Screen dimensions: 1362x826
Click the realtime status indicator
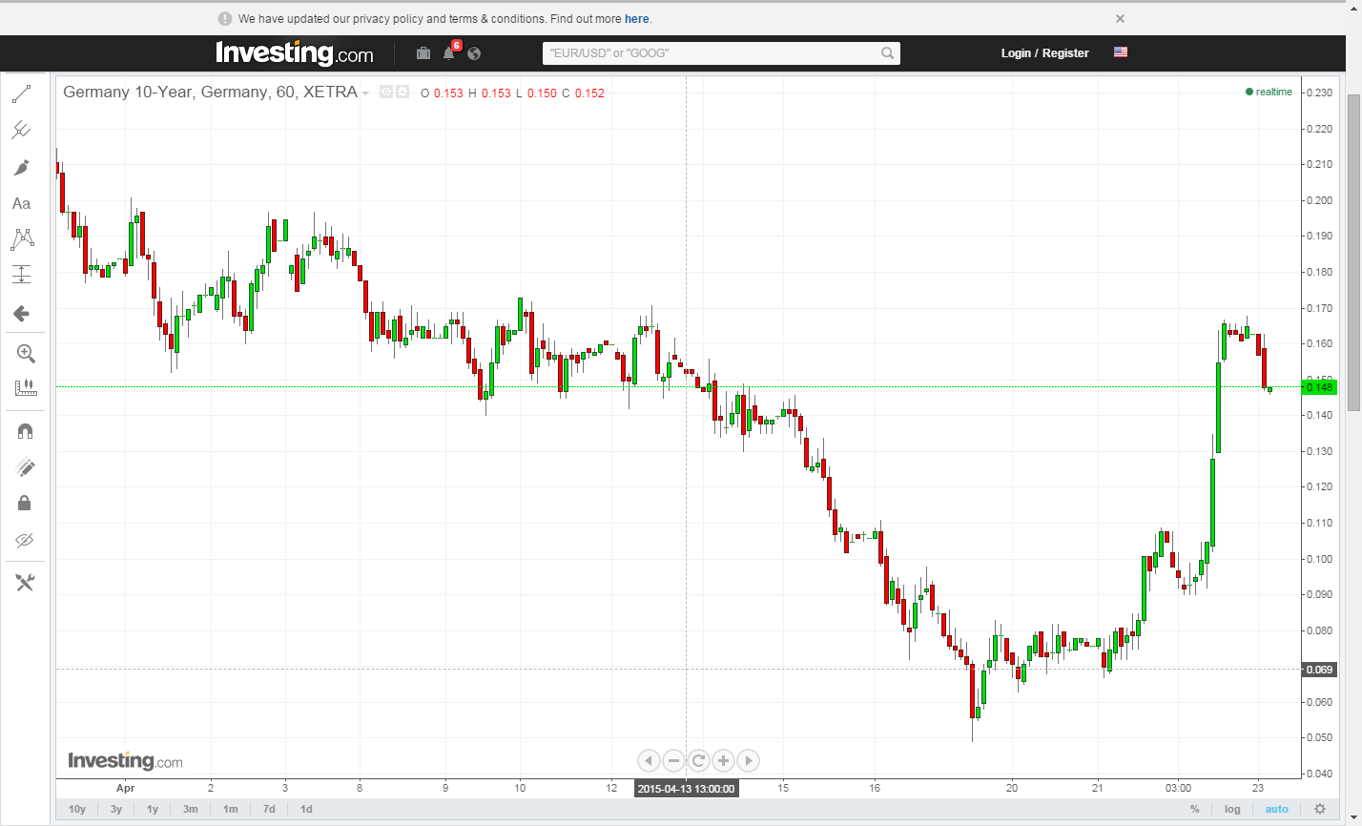(1269, 92)
